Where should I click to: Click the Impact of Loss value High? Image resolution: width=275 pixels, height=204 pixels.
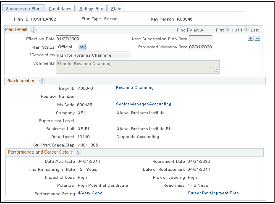point(82,178)
